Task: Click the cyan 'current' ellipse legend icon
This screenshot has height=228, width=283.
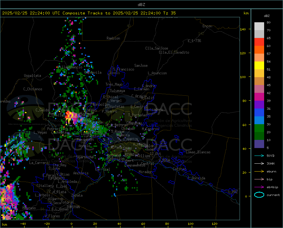Action: point(259,195)
